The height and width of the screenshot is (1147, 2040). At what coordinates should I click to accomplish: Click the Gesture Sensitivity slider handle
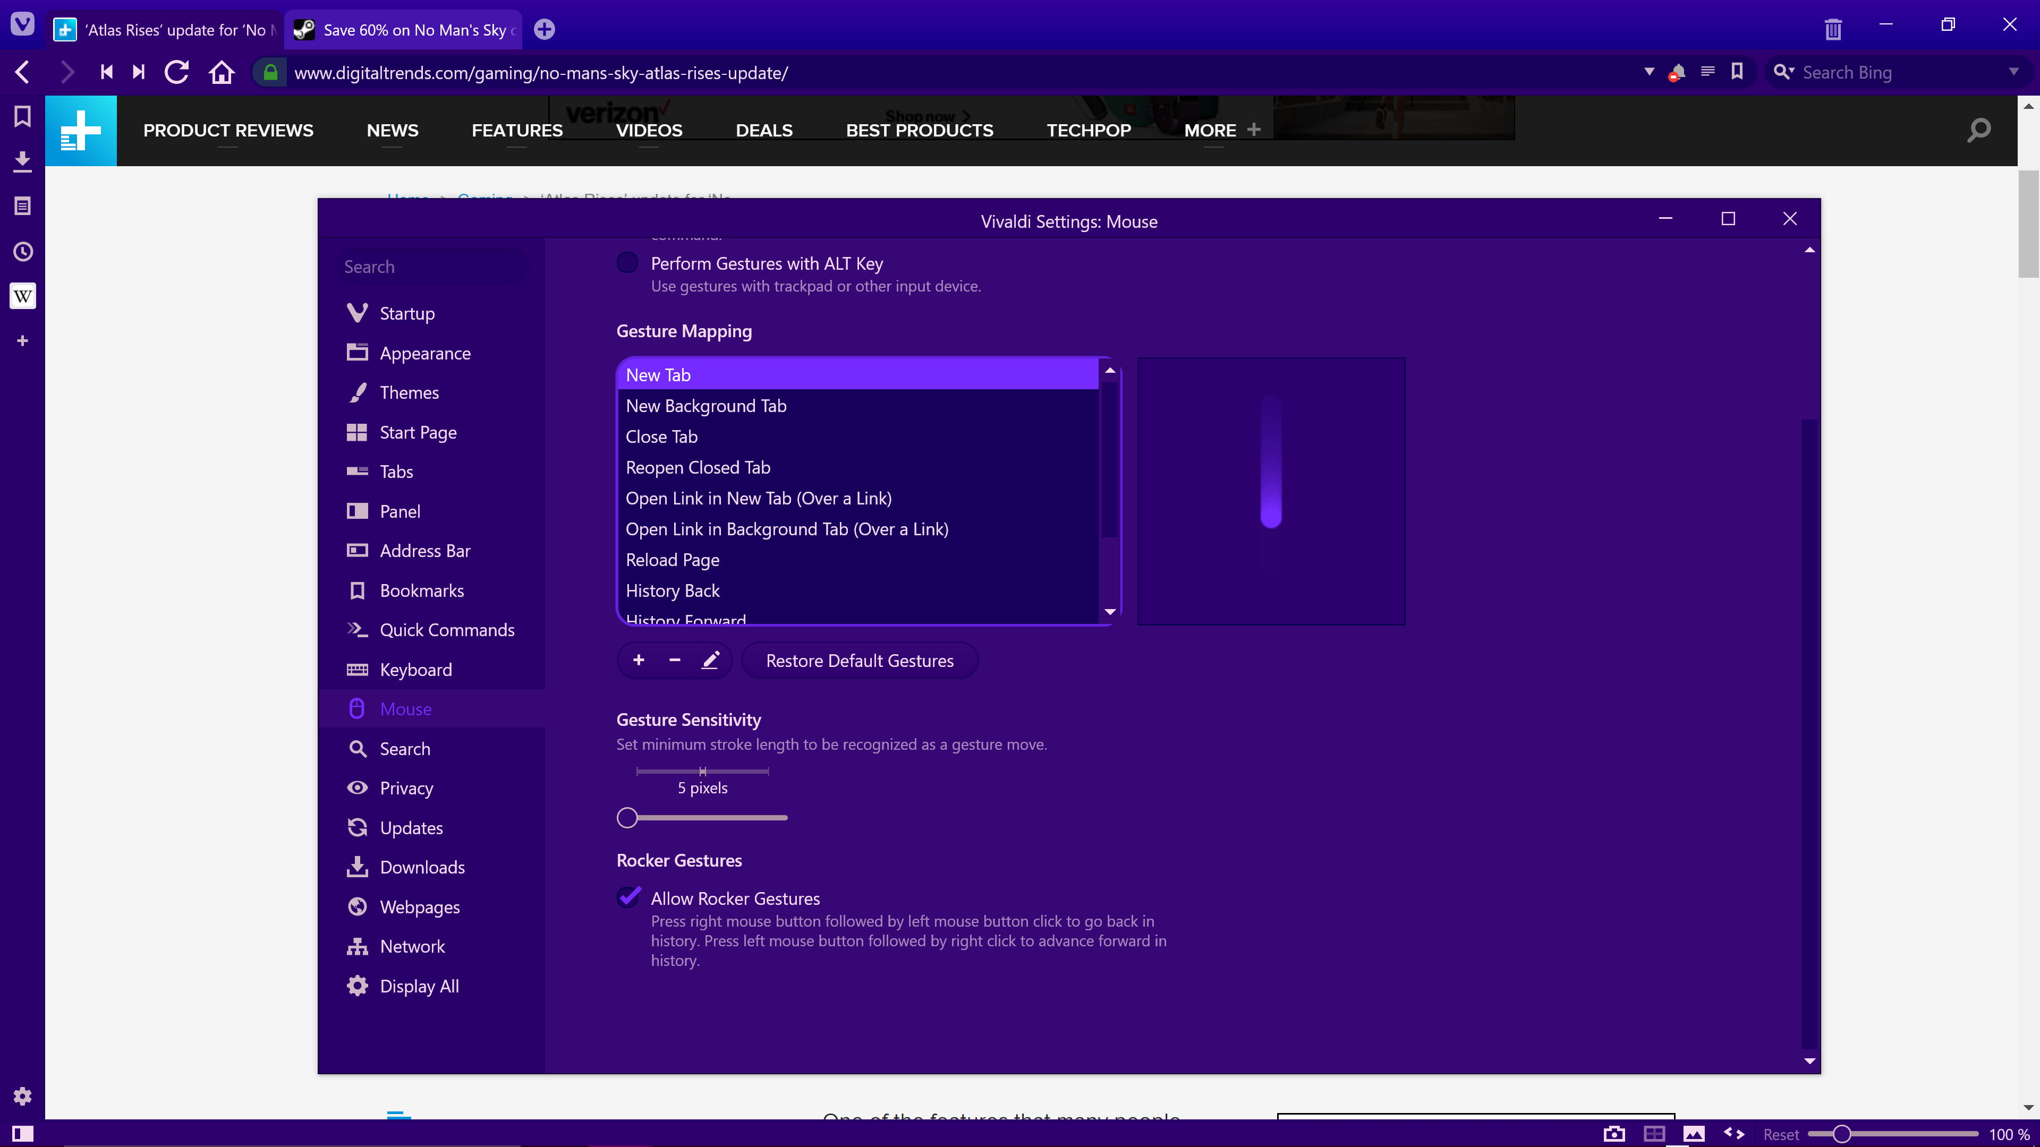(627, 818)
